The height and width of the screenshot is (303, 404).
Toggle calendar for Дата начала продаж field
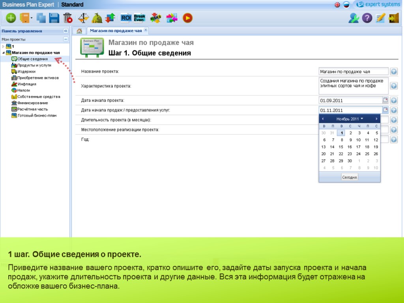click(x=385, y=110)
